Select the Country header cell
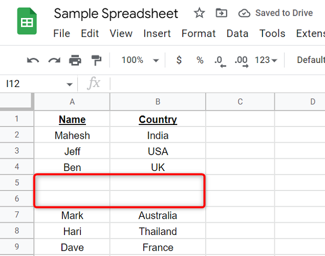Screen dimensions: 325x256 point(158,119)
